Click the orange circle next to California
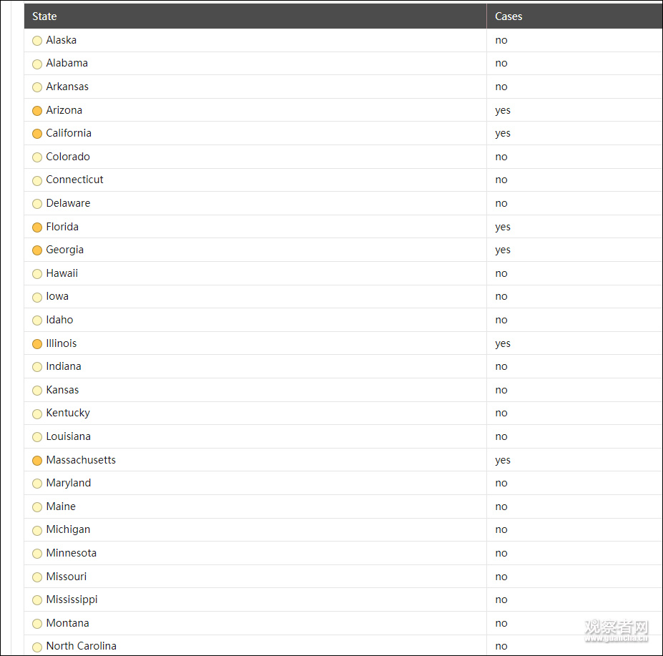The image size is (663, 656). click(37, 134)
